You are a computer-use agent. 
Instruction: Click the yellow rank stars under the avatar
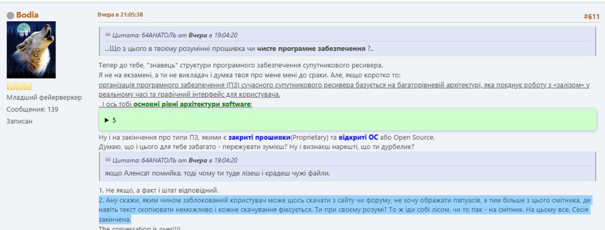[19, 86]
